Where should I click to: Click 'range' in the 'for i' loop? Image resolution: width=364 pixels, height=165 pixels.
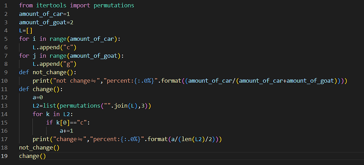(58, 39)
